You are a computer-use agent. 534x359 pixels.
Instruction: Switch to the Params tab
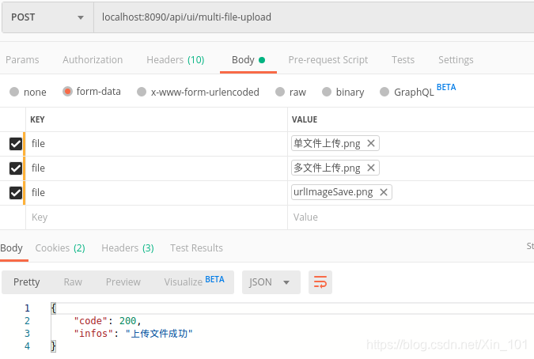(22, 60)
